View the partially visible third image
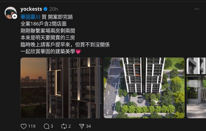The width and height of the screenshot is (206, 131). tap(196, 88)
